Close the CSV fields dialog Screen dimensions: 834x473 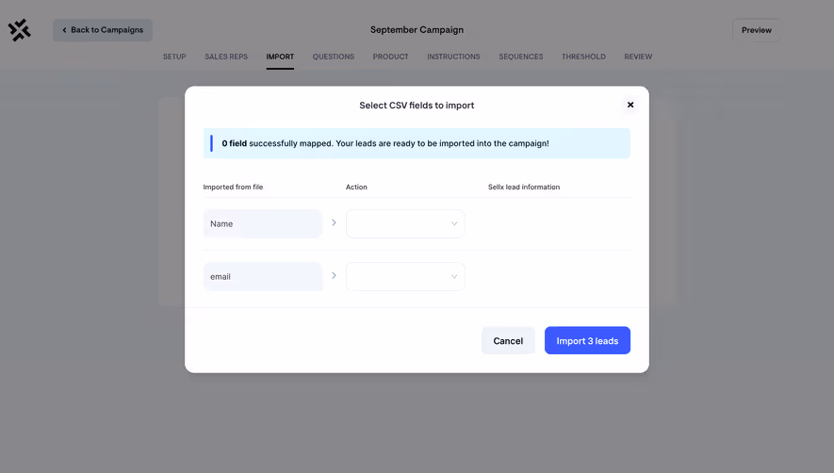[630, 105]
